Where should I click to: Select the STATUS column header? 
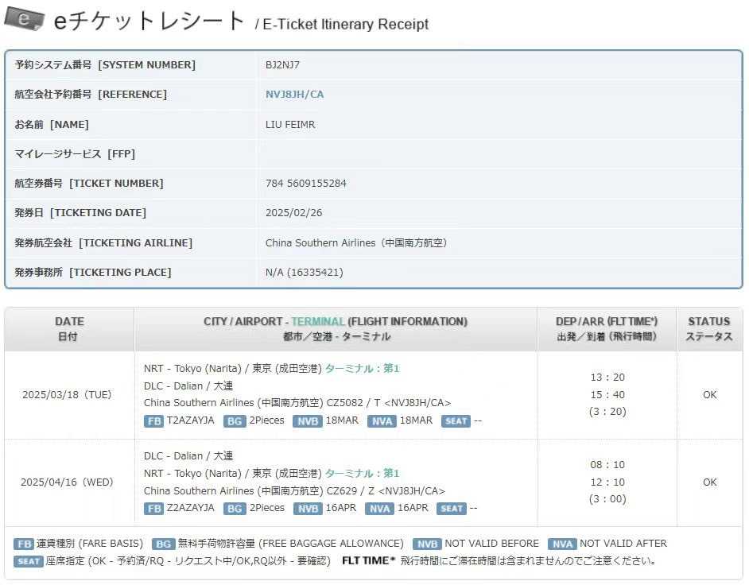[x=708, y=329]
